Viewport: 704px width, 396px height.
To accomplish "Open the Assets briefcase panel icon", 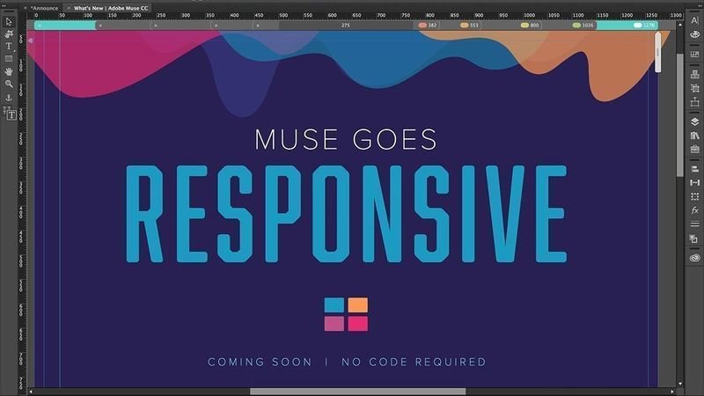I will pos(694,149).
